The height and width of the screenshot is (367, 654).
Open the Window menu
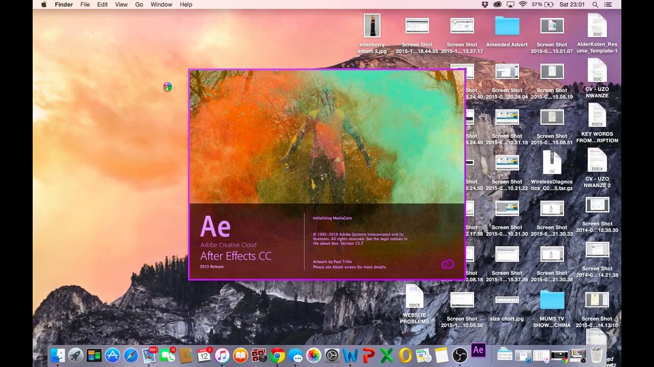click(x=161, y=5)
